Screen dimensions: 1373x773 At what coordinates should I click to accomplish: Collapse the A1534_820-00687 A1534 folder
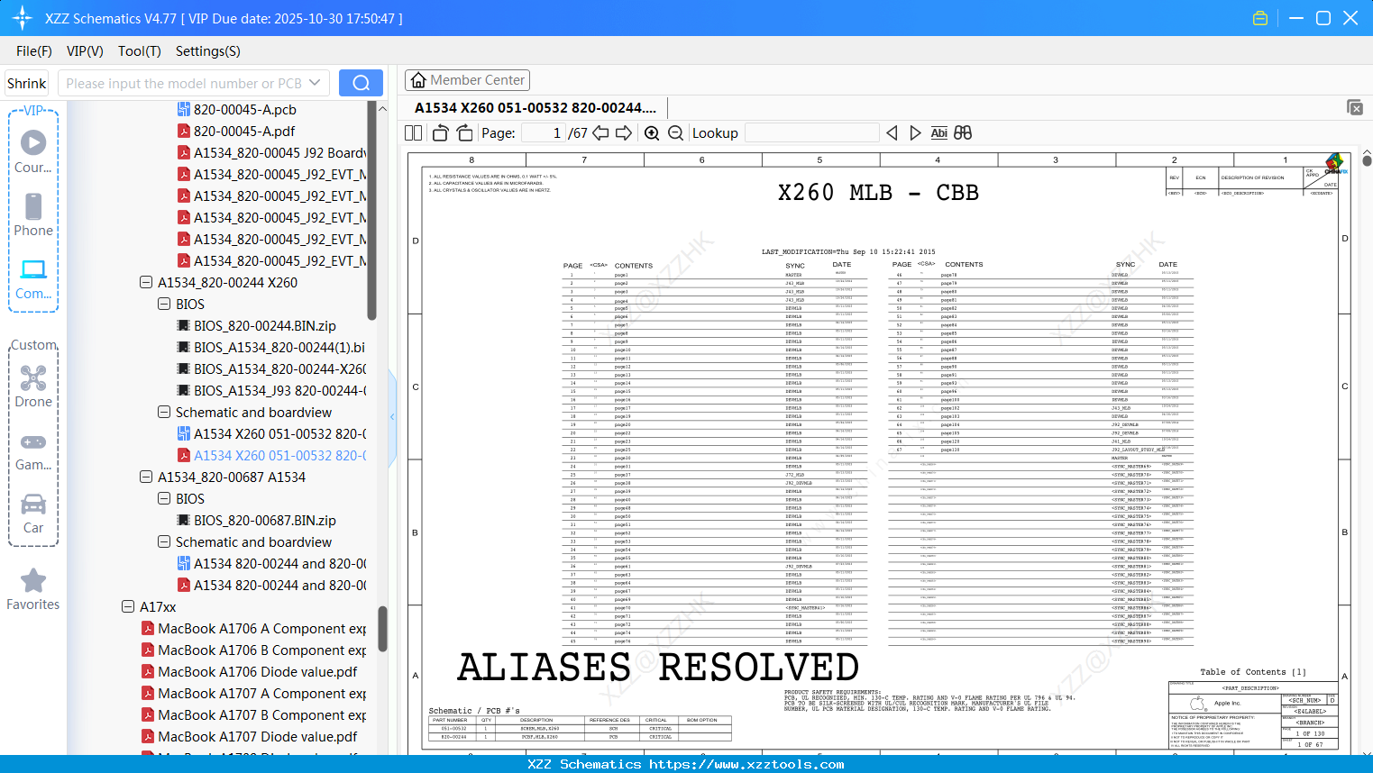point(146,477)
